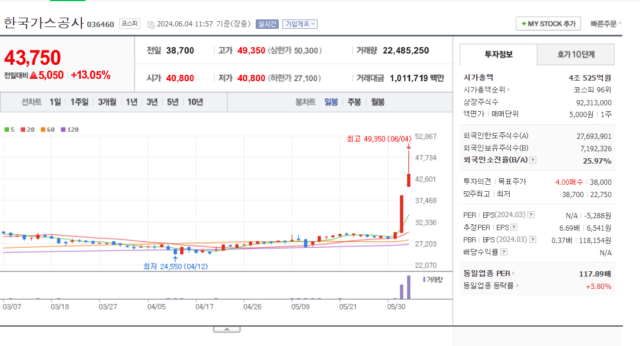The width and height of the screenshot is (640, 346).
Task: Click the green 5-day moving average legend
Action: [x=9, y=129]
